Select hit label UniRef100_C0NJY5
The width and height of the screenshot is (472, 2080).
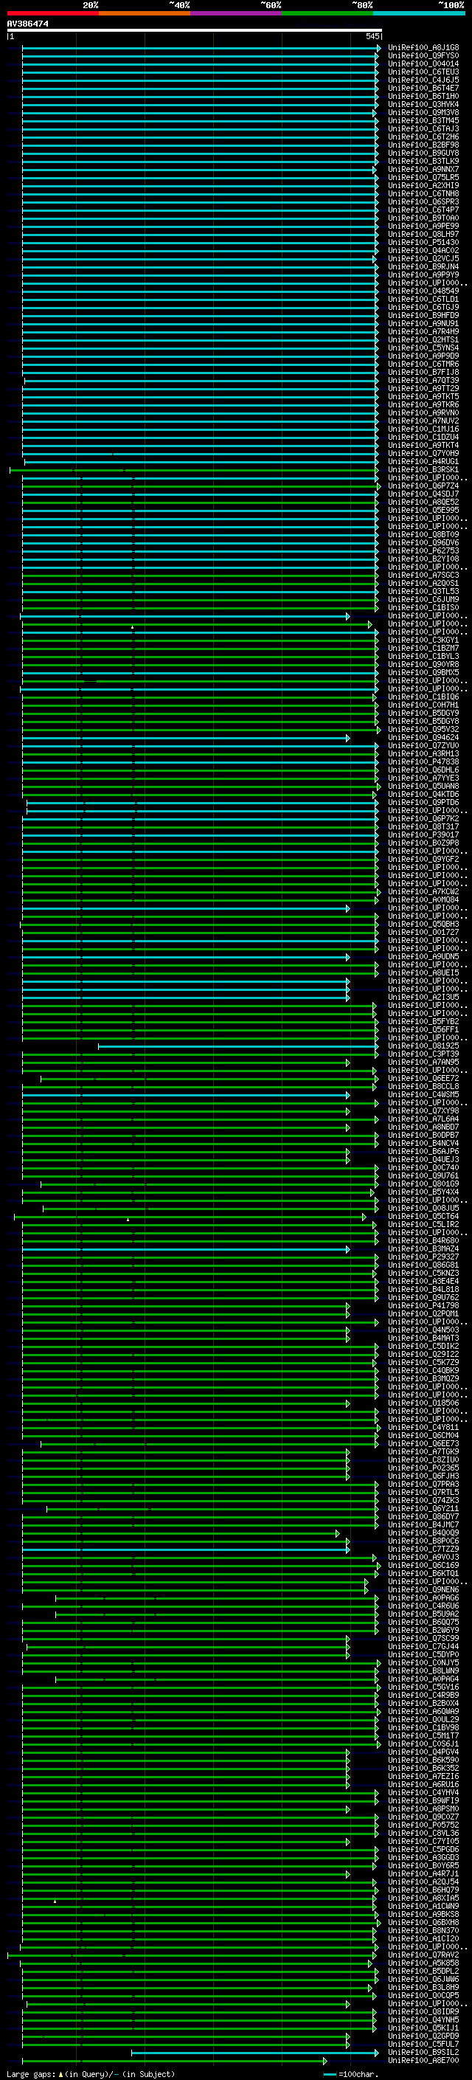pyautogui.click(x=423, y=1662)
